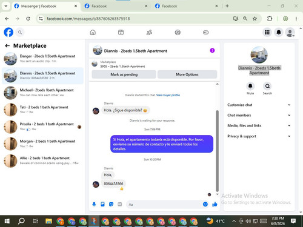Open the account profile avatar menu
Viewport: 303px width, 227px height.
click(290, 32)
